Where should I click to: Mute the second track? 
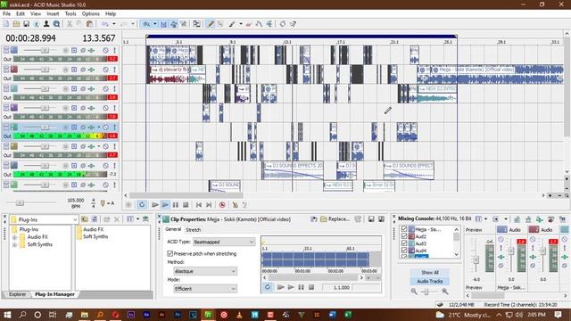[105, 70]
